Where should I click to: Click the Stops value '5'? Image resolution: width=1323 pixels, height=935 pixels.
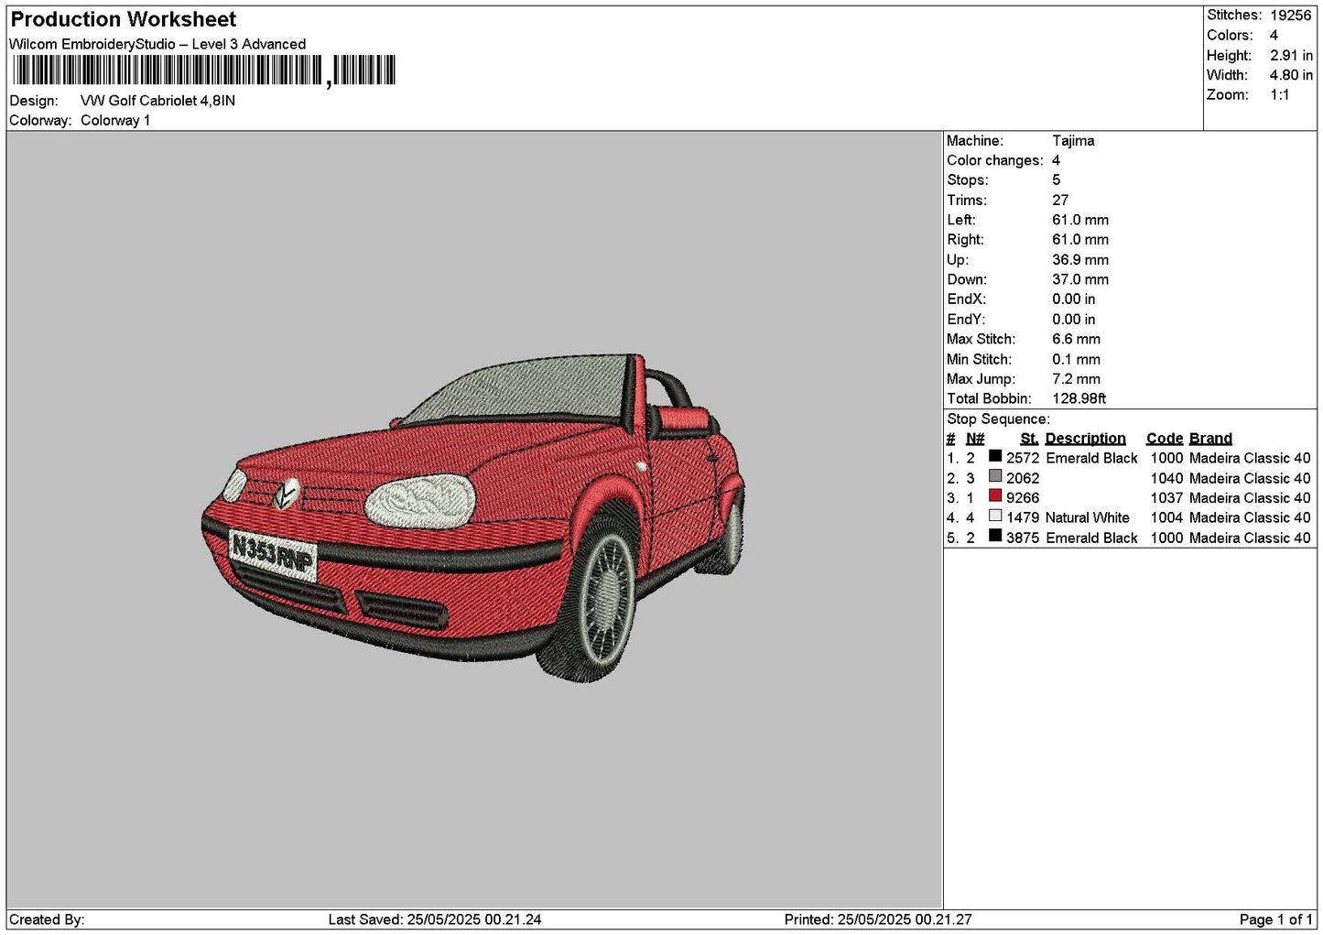coord(1057,180)
